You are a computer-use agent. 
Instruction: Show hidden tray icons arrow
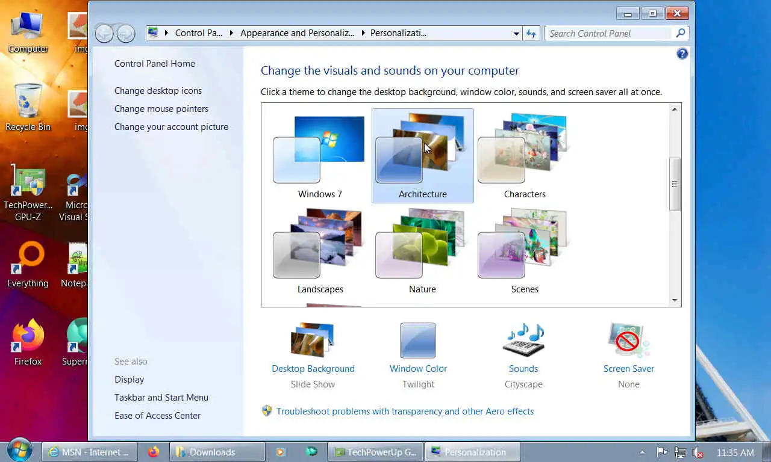[x=642, y=452]
